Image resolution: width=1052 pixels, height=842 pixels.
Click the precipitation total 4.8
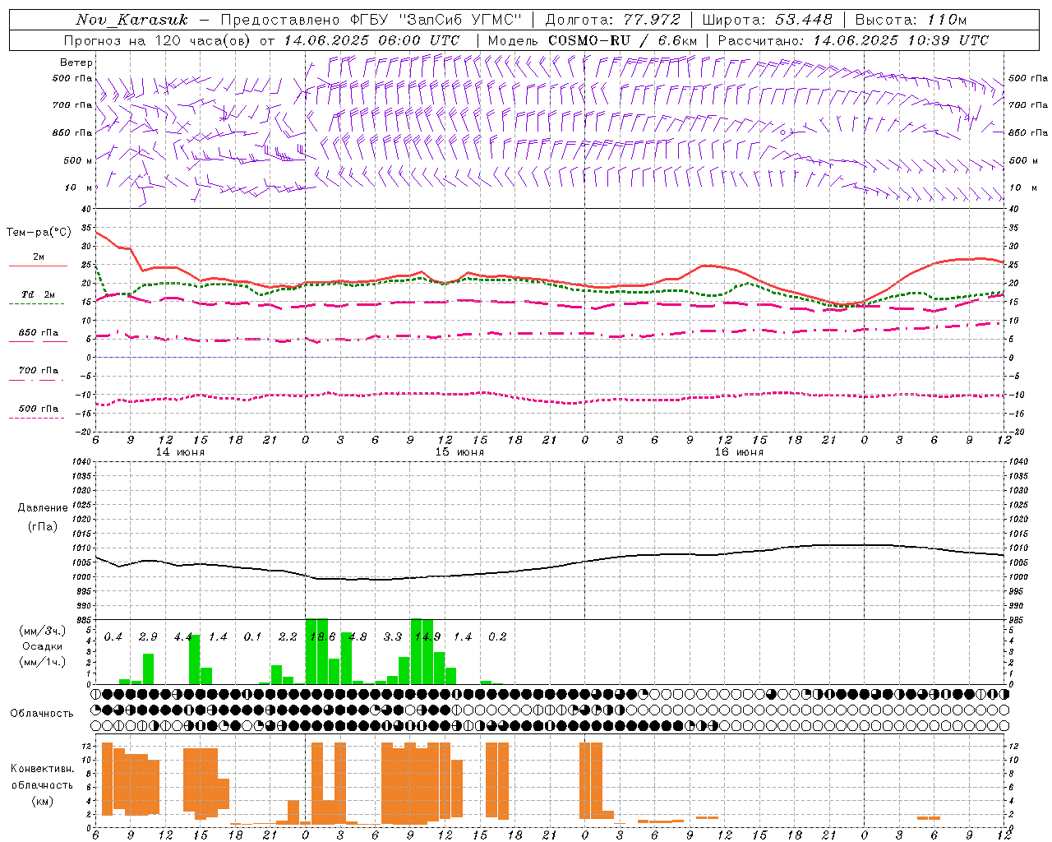pyautogui.click(x=358, y=637)
